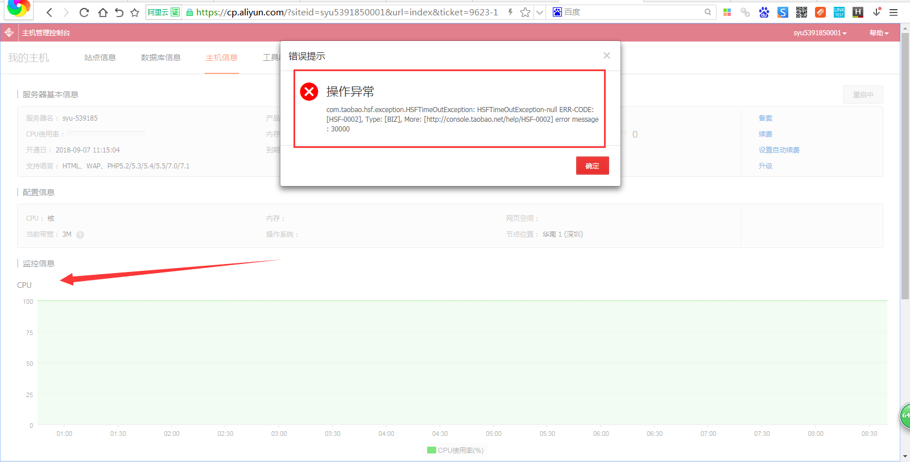
Task: Open the Baidu paw extension icon
Action: click(764, 12)
